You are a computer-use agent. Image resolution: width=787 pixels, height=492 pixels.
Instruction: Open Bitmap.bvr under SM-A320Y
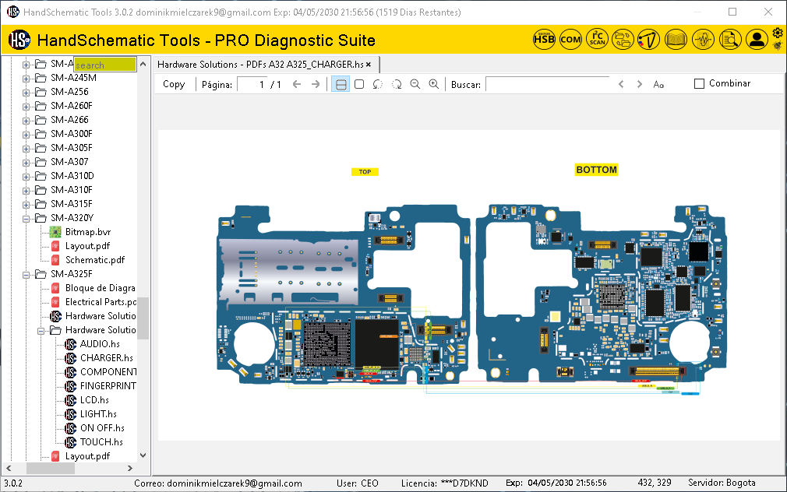pos(88,232)
